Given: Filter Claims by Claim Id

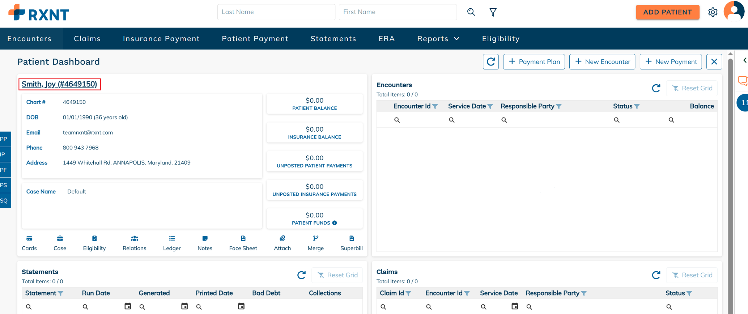Looking at the screenshot, I should 408,293.
